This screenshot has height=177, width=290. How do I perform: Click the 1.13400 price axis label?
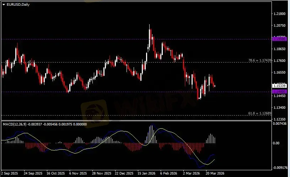[279, 107]
